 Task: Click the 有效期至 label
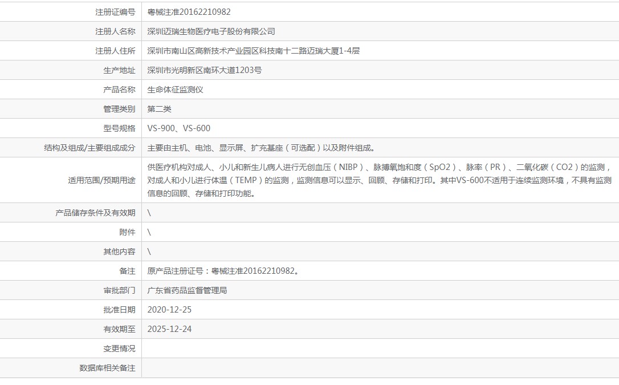tap(119, 329)
